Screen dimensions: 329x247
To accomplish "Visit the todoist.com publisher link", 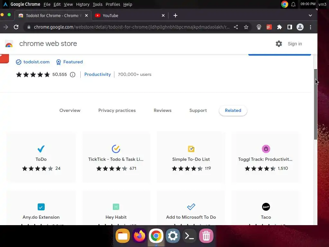I will click(x=37, y=62).
